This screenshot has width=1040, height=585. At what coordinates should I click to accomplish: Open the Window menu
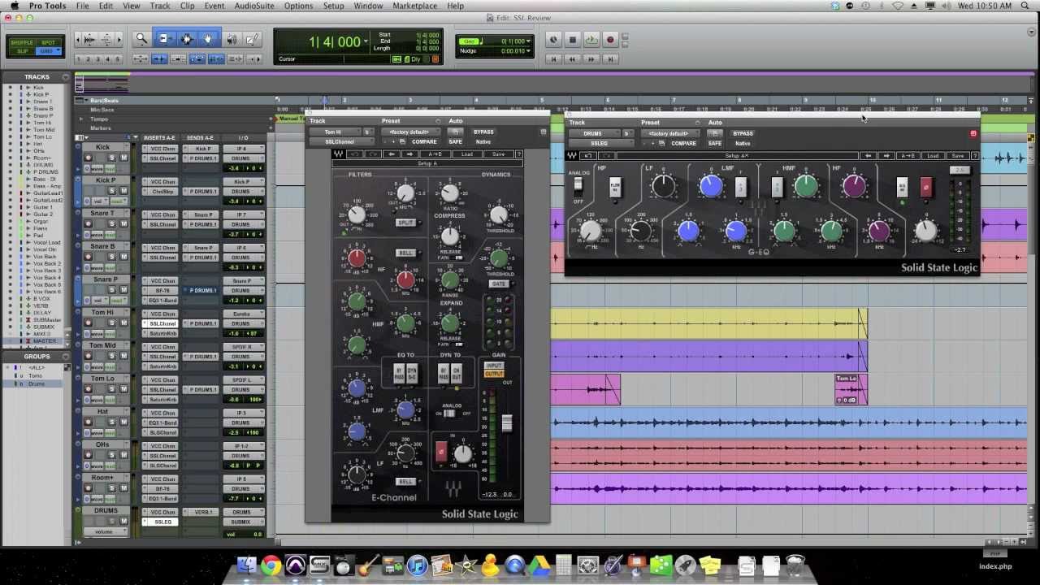pyautogui.click(x=368, y=6)
